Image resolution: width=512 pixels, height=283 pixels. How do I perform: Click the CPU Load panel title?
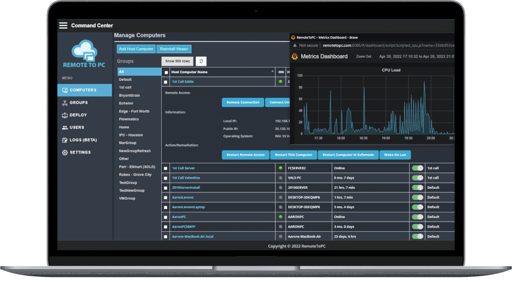click(x=391, y=70)
